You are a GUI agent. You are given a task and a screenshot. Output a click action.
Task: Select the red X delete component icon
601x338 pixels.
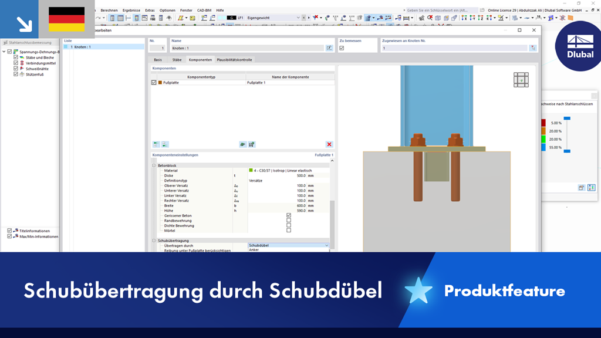coord(329,143)
